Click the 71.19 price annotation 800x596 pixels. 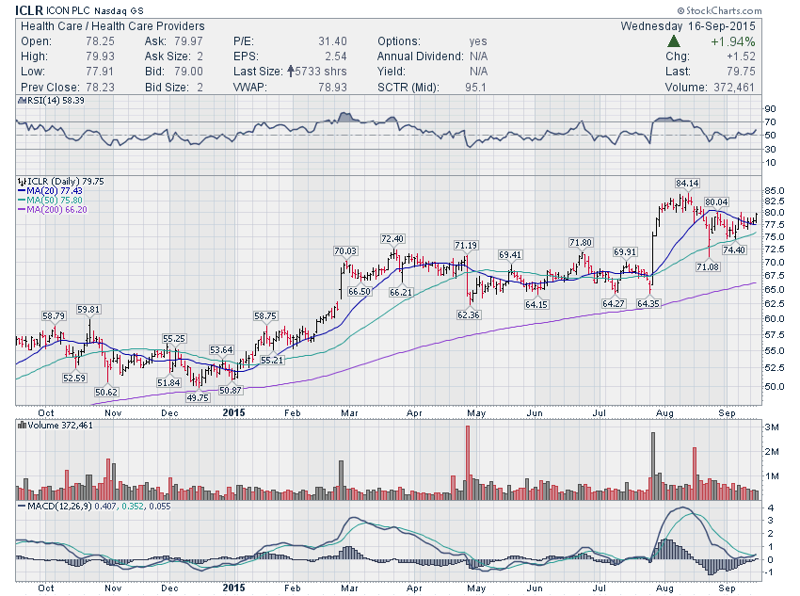point(466,246)
